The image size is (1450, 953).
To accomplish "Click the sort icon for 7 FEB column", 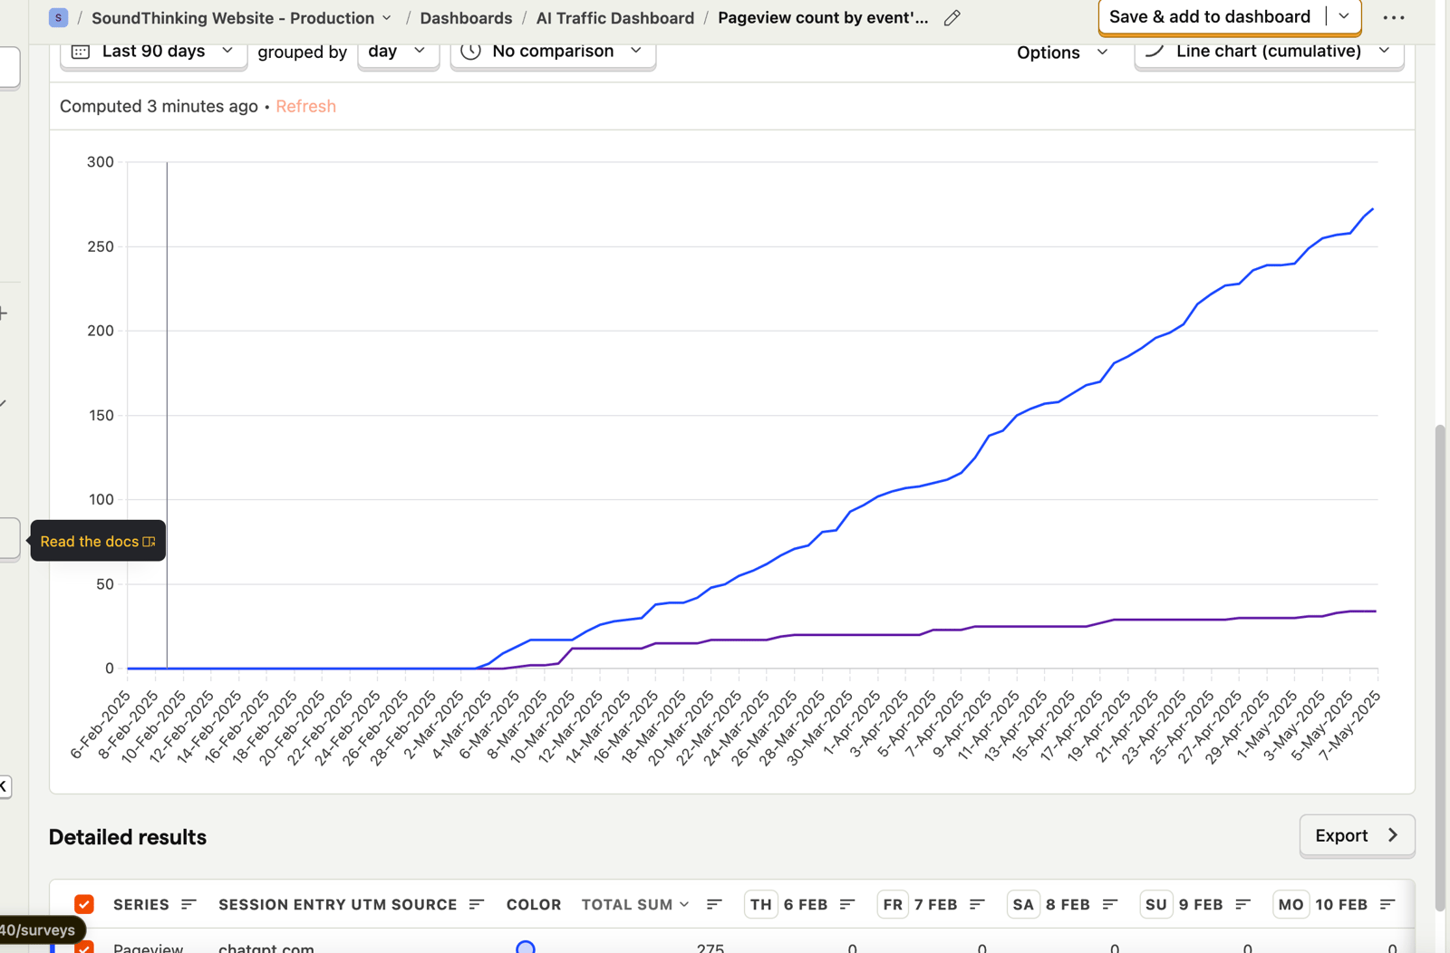I will (977, 904).
